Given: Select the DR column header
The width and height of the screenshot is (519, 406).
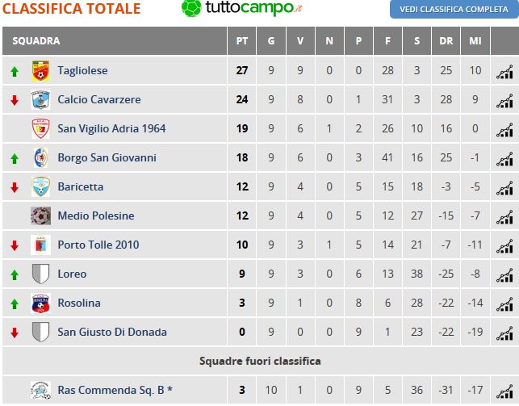Looking at the screenshot, I should pos(446,40).
